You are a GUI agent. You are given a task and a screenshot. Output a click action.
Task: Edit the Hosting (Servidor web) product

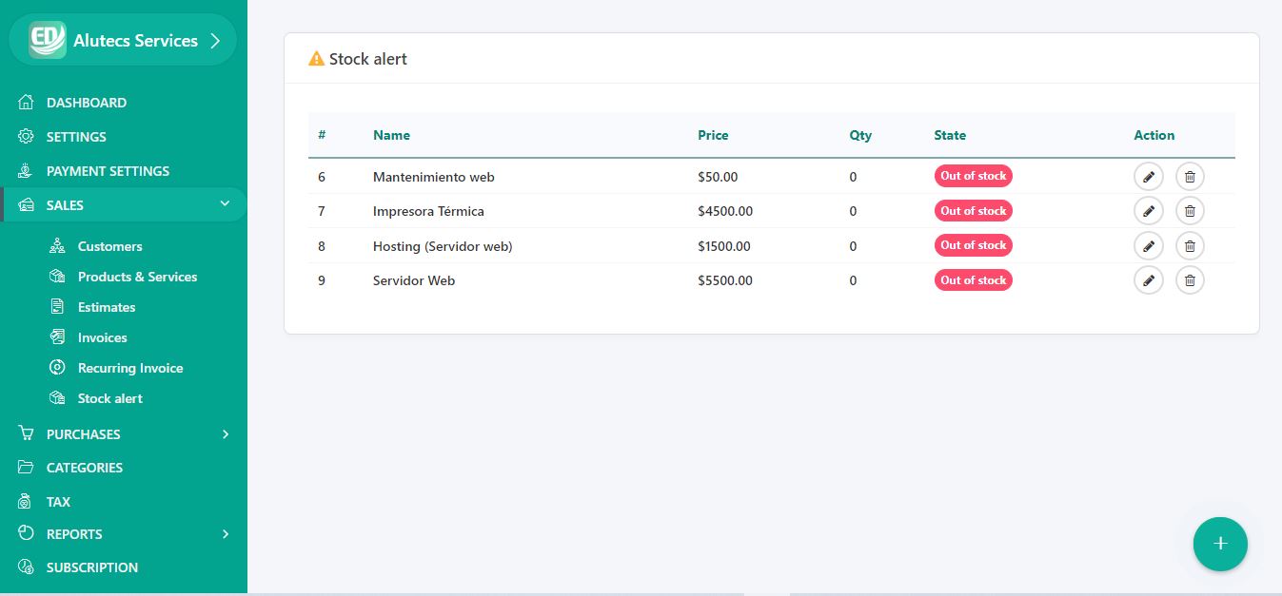[1148, 246]
